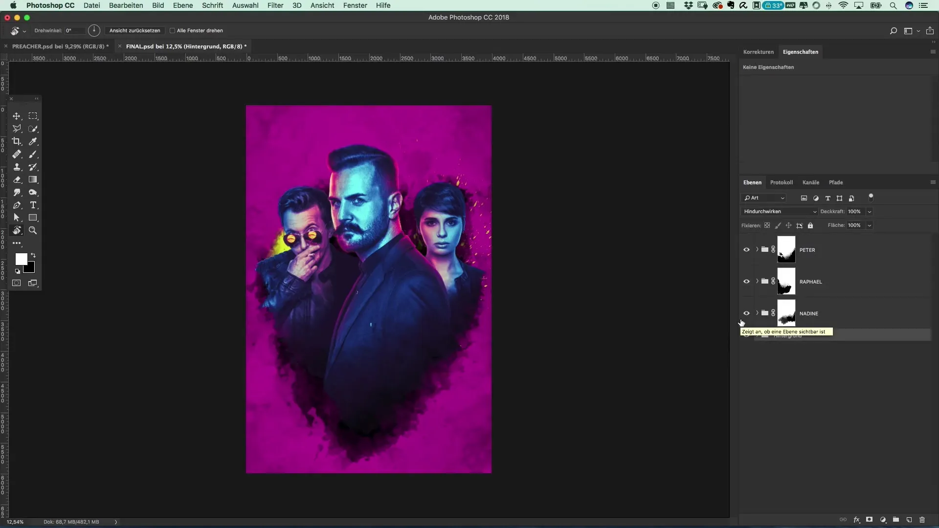Click the rotation angle dial

94,30
